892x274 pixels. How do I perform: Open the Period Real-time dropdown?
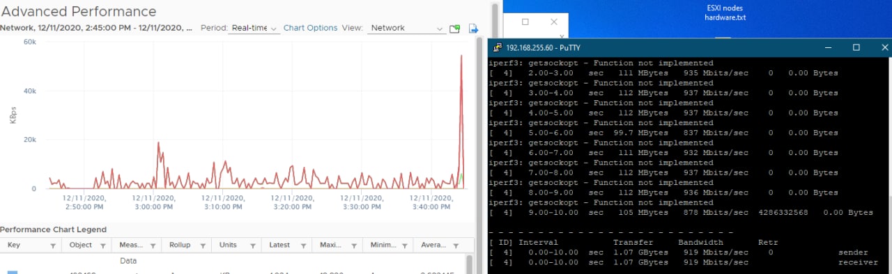click(254, 29)
